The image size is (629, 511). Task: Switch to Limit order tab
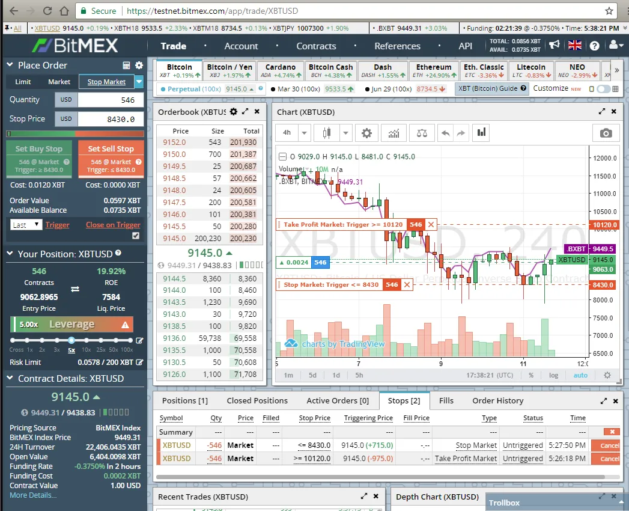(23, 82)
